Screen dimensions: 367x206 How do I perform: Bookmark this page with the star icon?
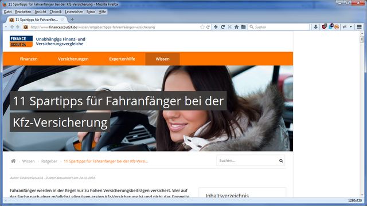click(202, 27)
